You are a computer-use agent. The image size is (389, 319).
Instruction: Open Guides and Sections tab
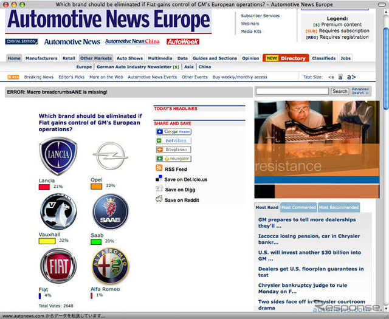click(215, 58)
